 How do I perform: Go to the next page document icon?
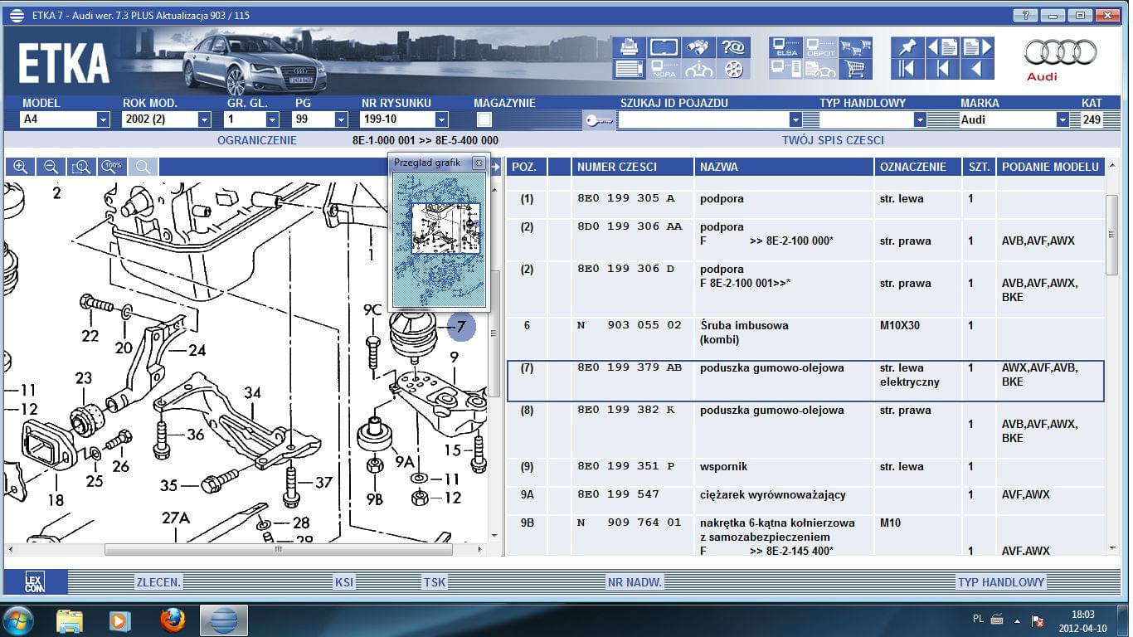(977, 47)
